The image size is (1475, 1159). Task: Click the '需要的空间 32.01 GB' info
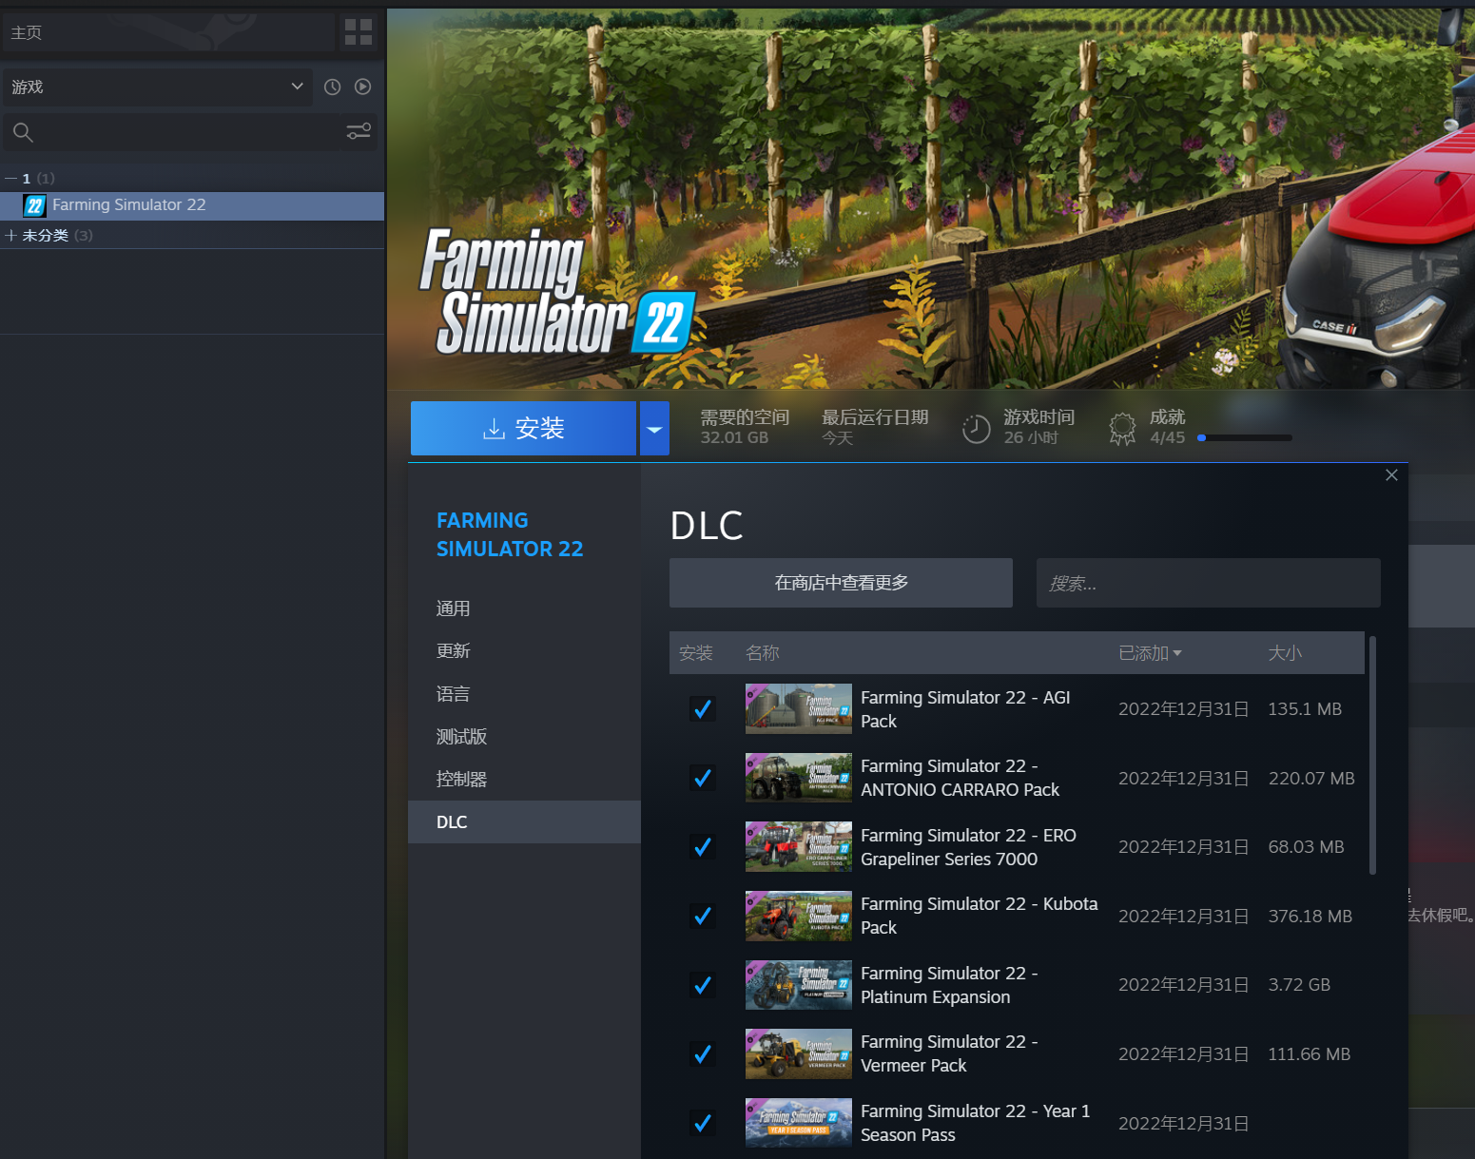point(745,427)
